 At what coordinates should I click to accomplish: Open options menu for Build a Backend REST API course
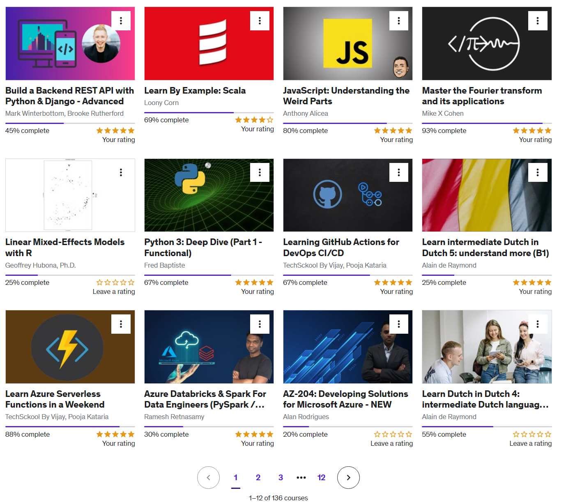click(x=121, y=21)
